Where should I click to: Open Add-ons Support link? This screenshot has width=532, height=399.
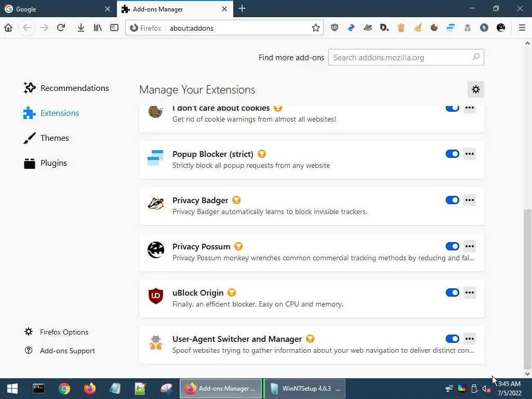tap(60, 351)
